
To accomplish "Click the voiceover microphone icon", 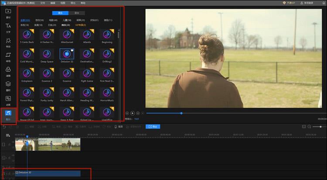I will click(116, 127).
